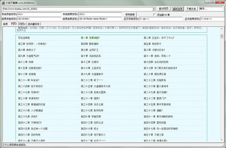Switch to the 目录 tab
This screenshot has height=148, width=226.
[6, 24]
